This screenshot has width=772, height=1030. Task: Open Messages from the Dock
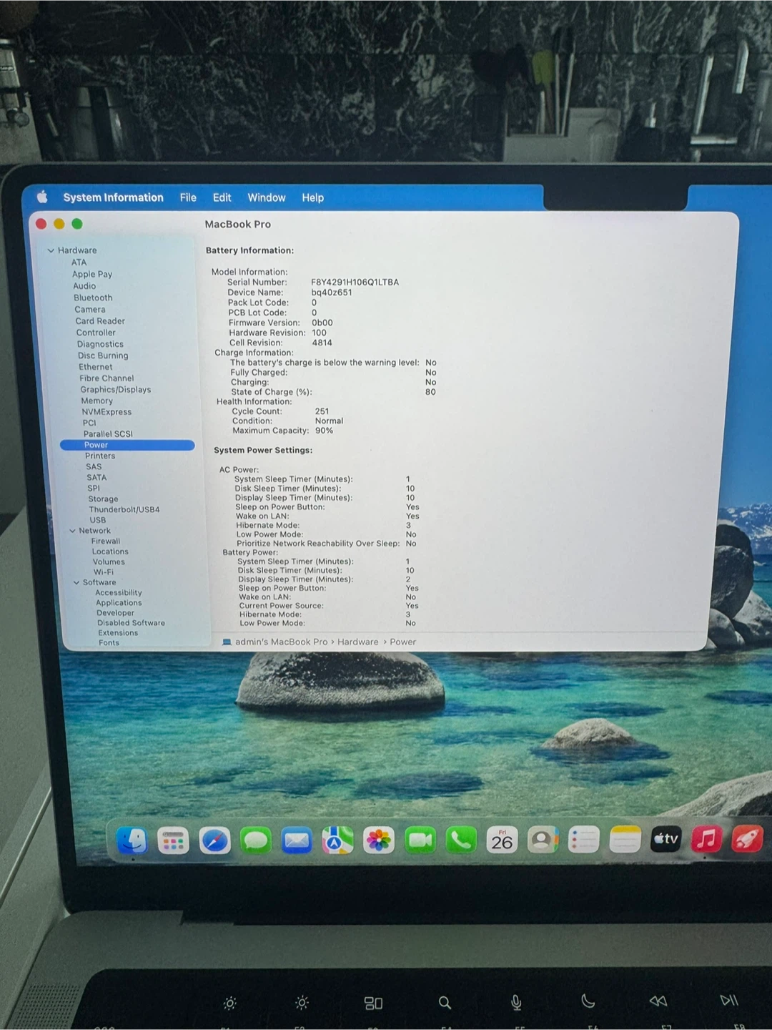[255, 840]
